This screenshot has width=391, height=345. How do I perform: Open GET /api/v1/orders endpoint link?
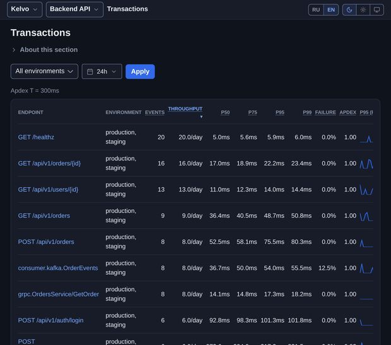[x=44, y=216]
